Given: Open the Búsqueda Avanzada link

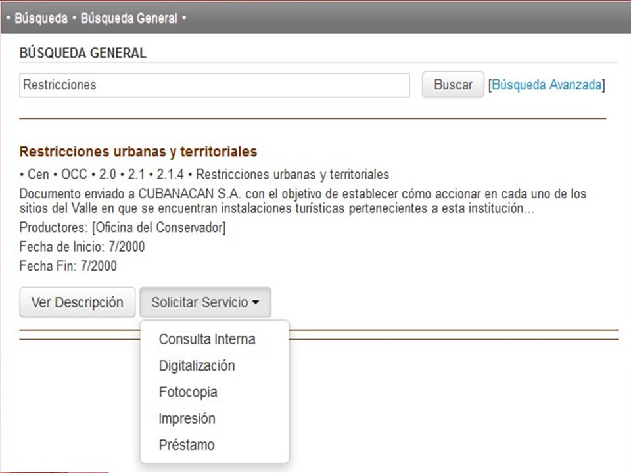Looking at the screenshot, I should pyautogui.click(x=546, y=85).
